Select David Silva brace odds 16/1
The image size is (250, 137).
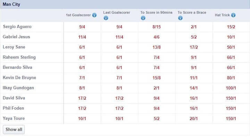click(194, 98)
